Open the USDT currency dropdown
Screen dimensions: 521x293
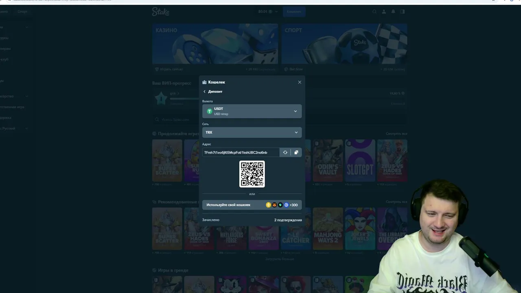pyautogui.click(x=252, y=111)
